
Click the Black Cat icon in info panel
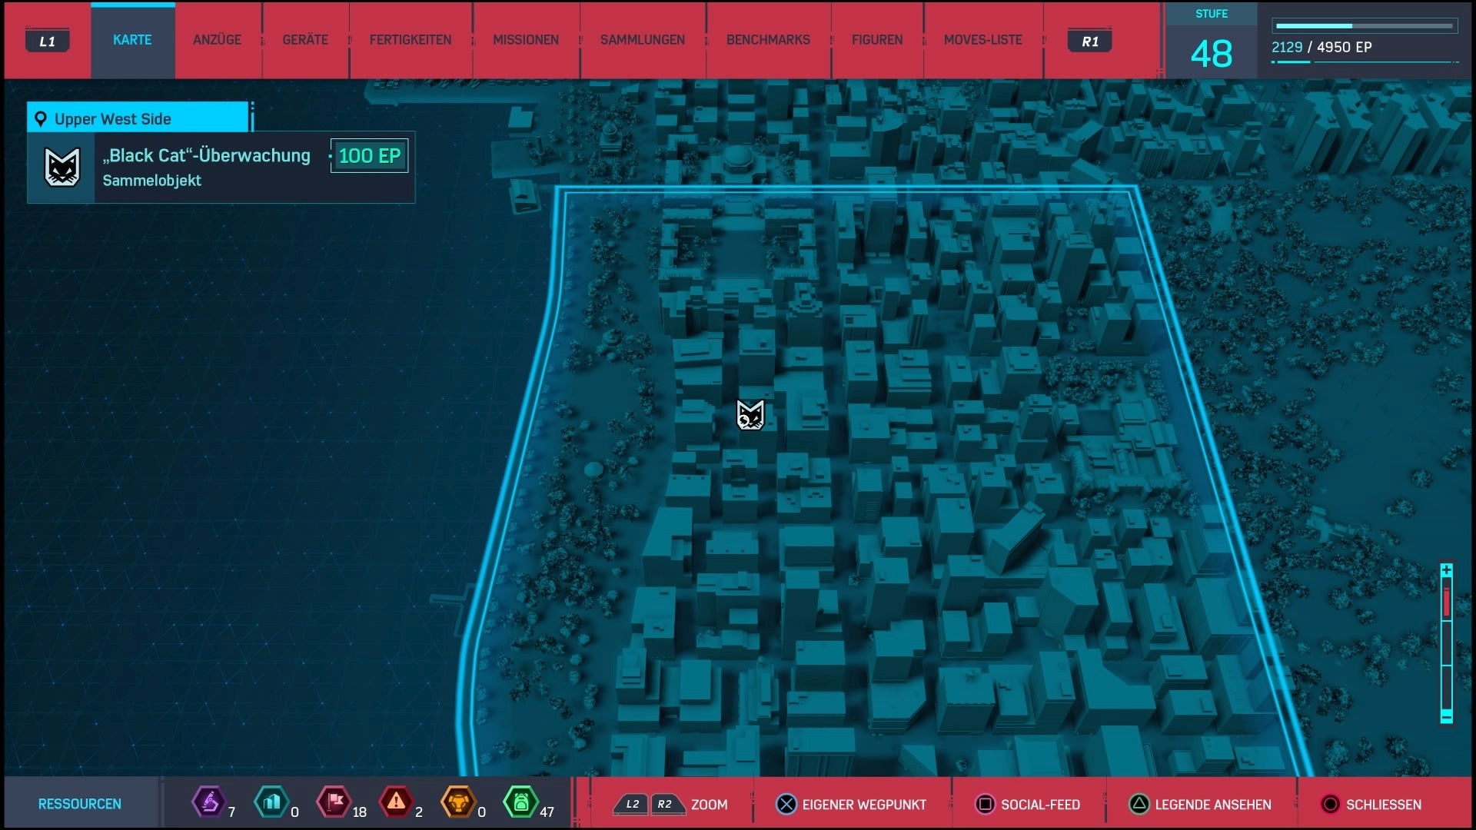[x=61, y=167]
